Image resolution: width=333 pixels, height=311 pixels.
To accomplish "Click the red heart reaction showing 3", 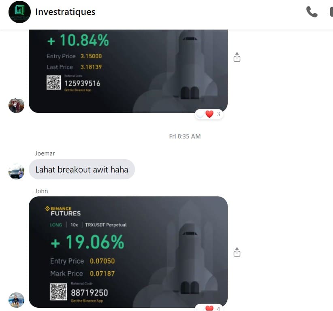I will pos(209,114).
